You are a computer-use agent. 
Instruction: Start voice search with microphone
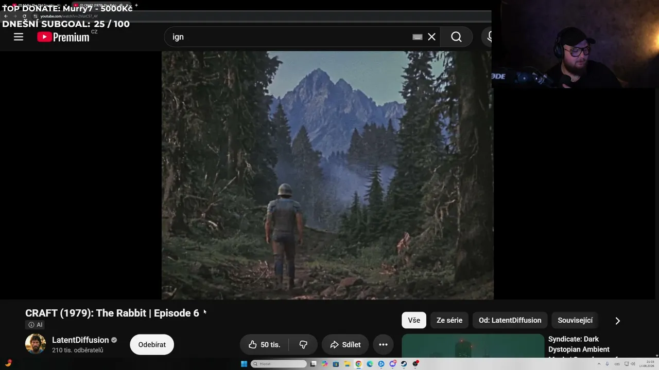pos(489,37)
